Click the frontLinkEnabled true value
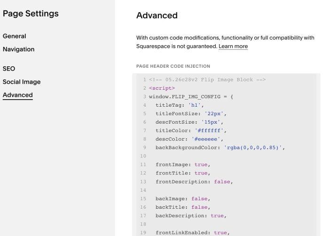Image resolution: width=329 pixels, height=236 pixels. tap(220, 233)
